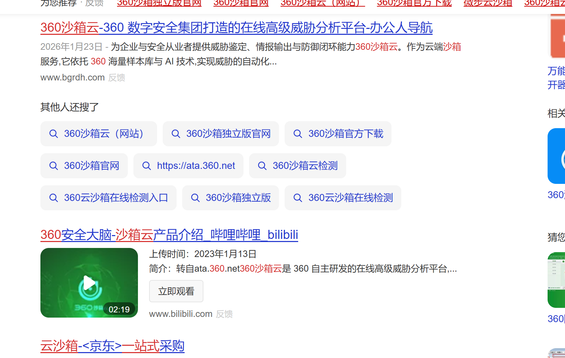Click magnifier icon in 360沙箱官方下载 chip

point(297,134)
